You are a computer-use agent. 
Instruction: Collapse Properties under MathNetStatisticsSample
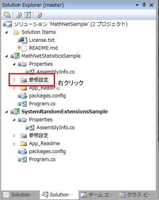click(x=14, y=64)
